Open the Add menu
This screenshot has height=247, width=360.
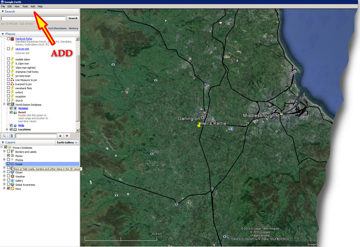coord(33,6)
